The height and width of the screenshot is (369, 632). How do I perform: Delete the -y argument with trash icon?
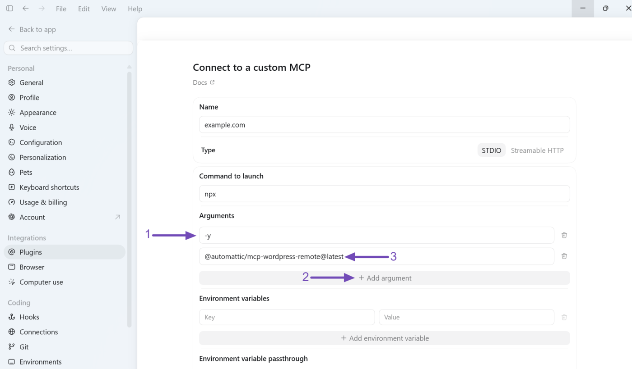(x=564, y=235)
